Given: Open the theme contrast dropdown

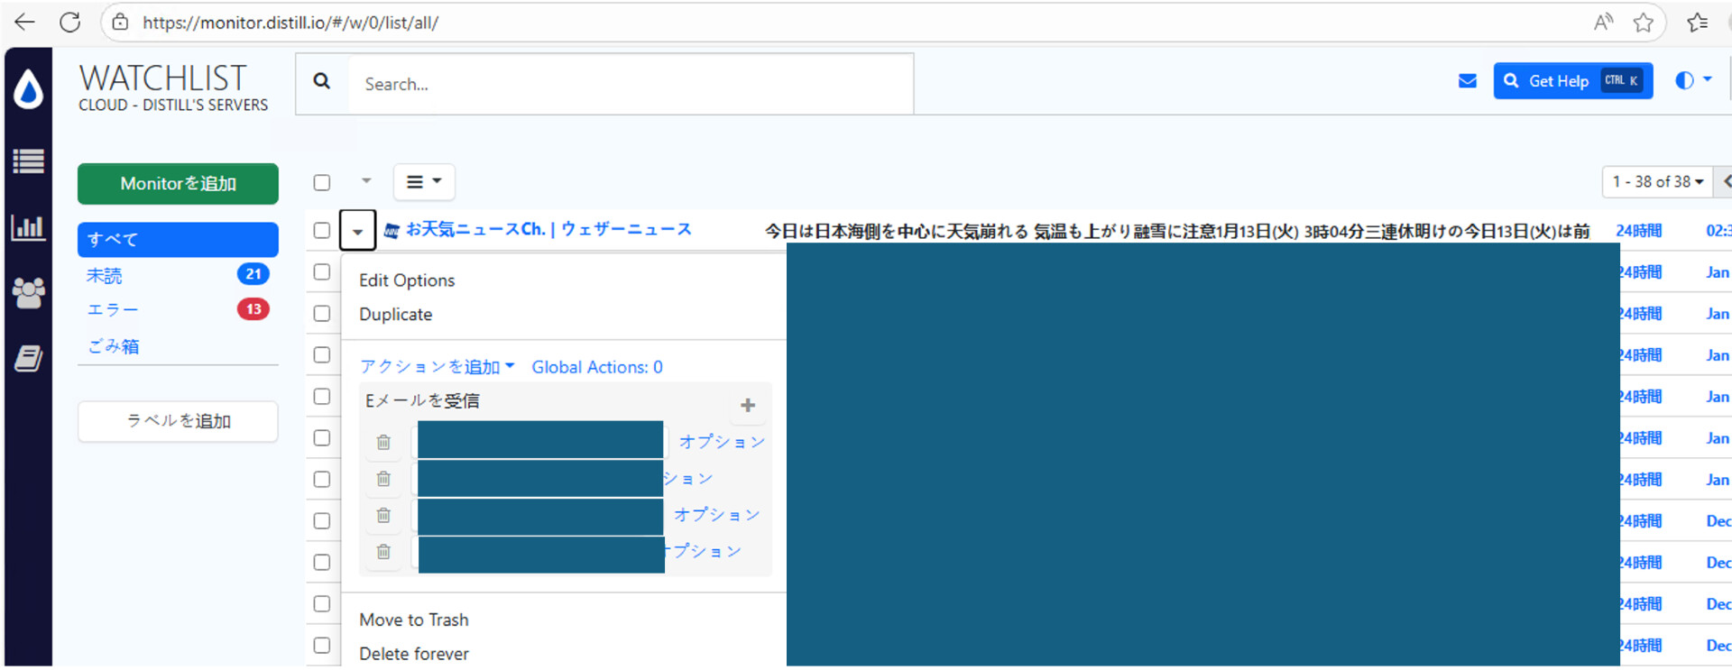Looking at the screenshot, I should point(1692,81).
